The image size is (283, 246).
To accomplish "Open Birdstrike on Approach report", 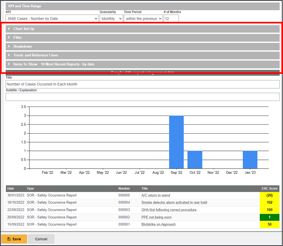I will coord(158,224).
